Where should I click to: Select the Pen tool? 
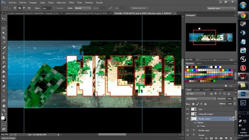point(4,86)
